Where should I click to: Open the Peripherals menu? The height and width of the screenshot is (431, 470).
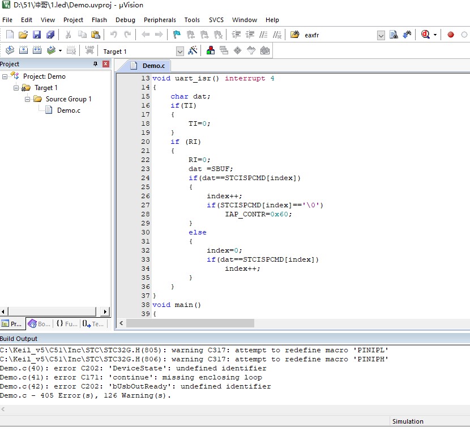(160, 20)
